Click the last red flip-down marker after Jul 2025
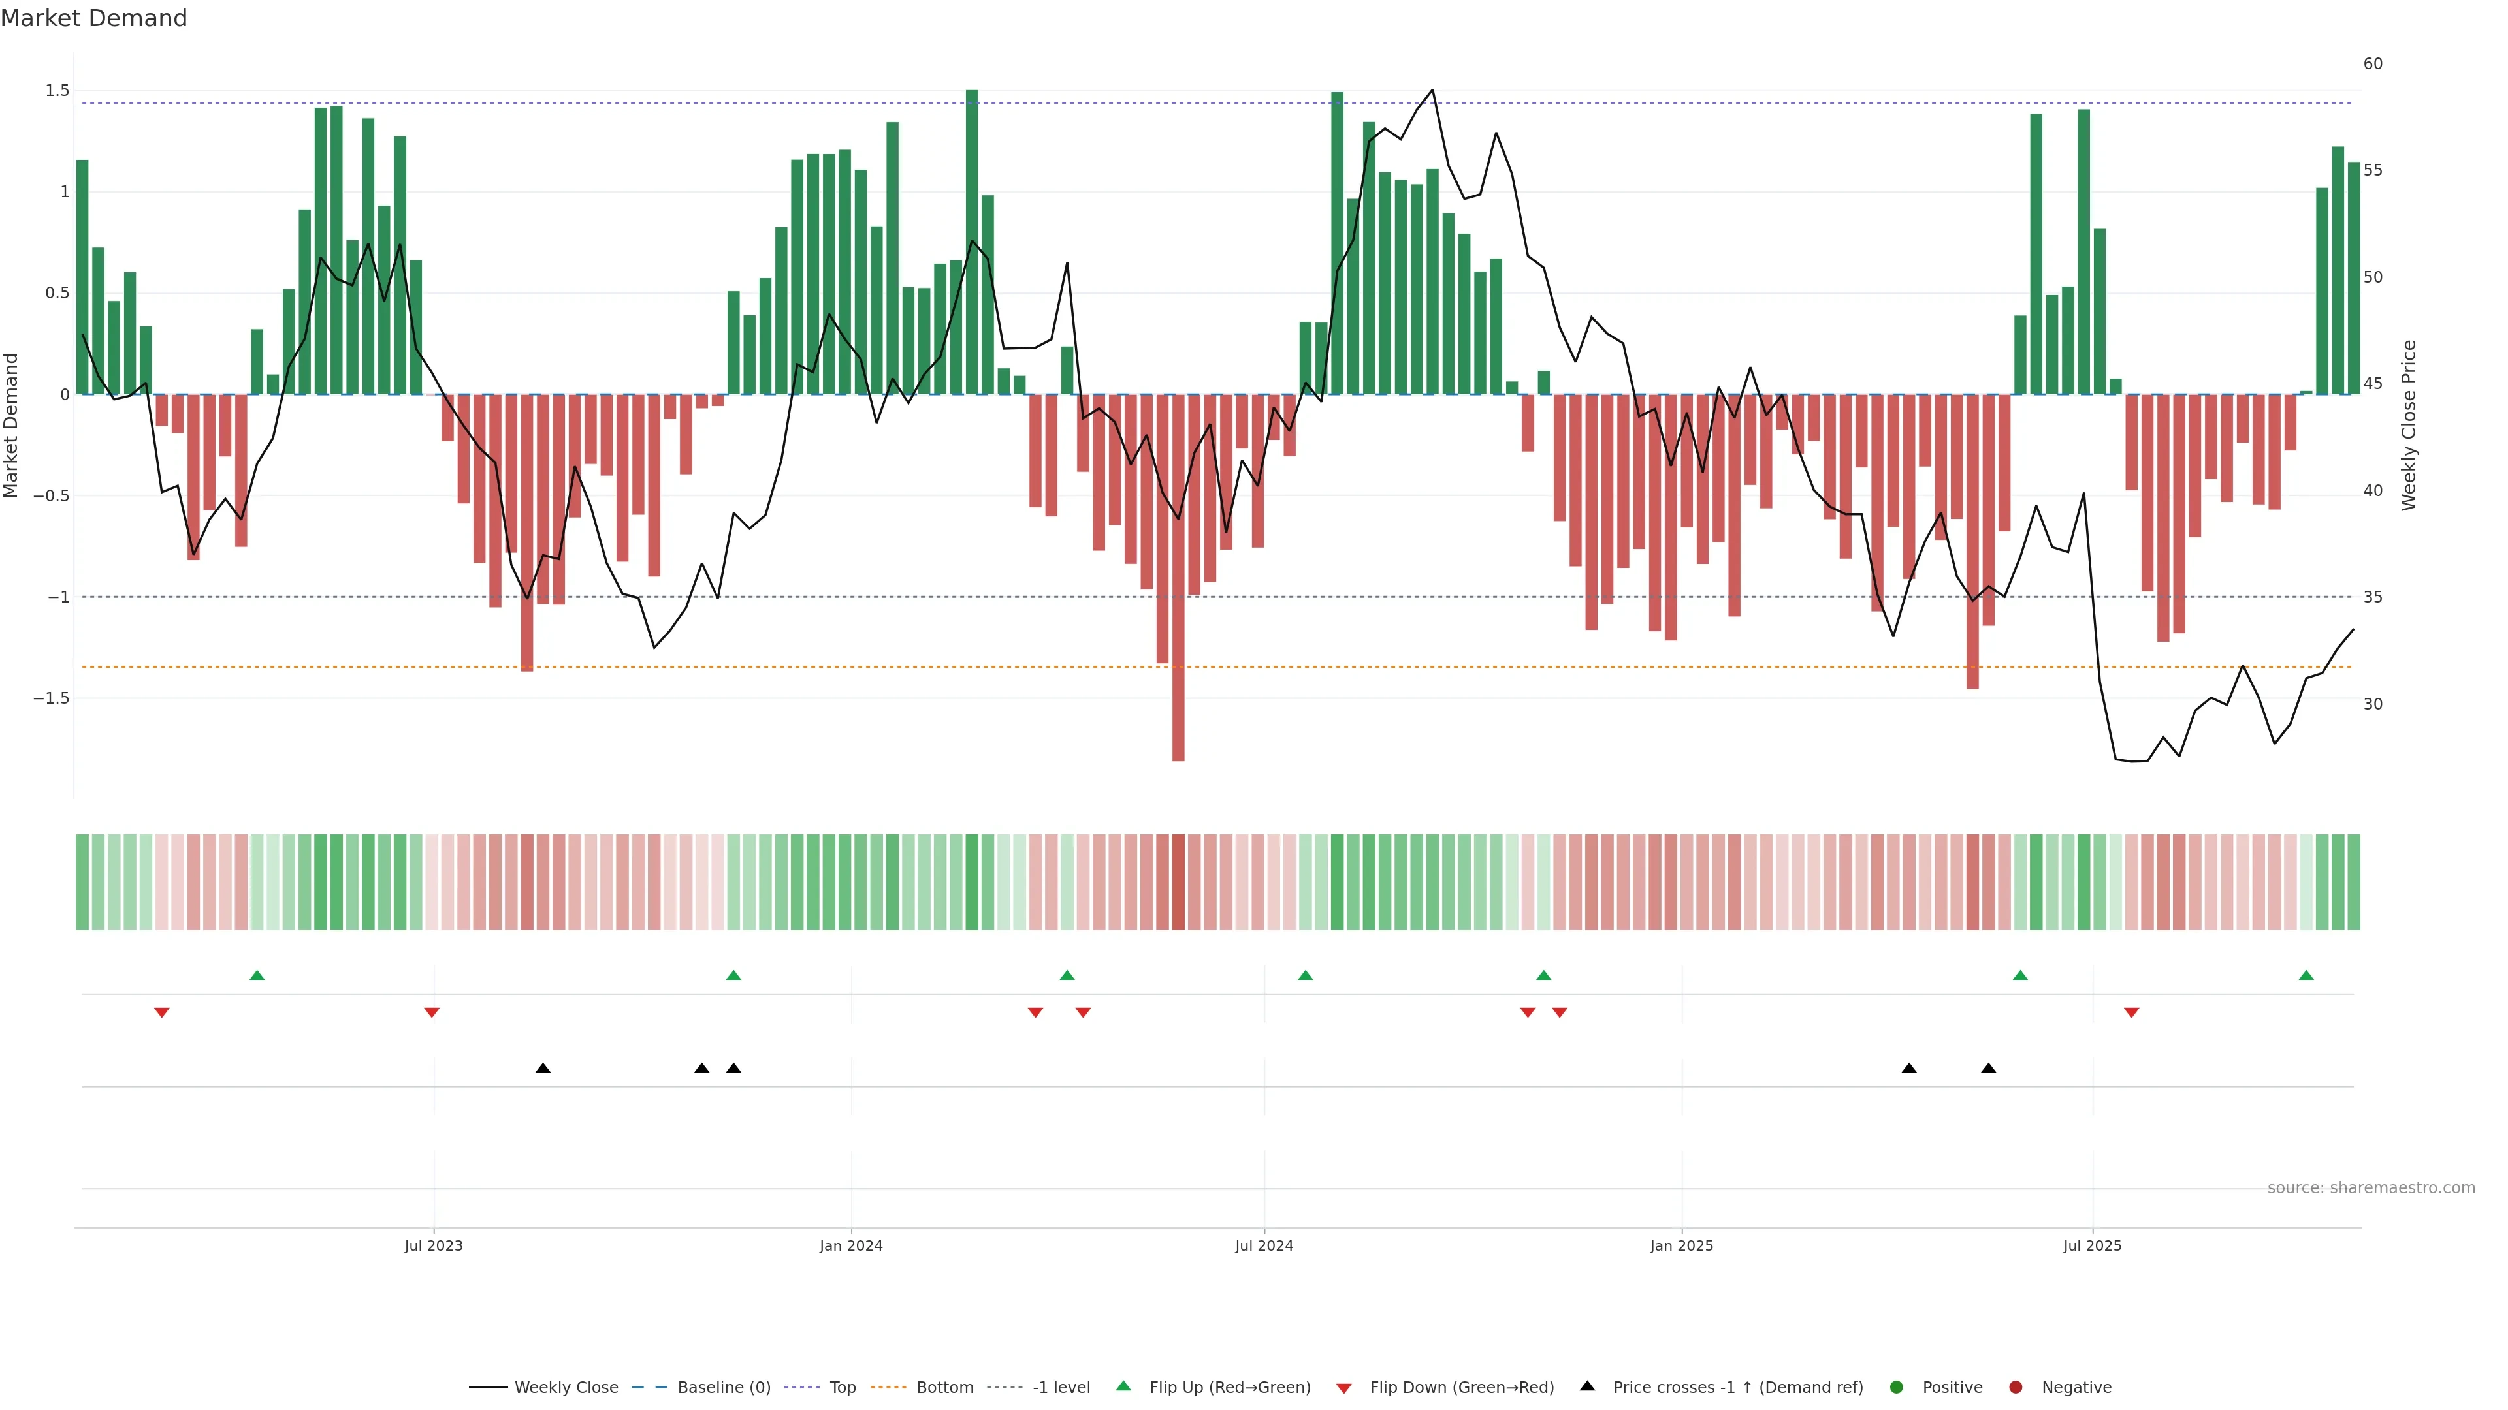The image size is (2508, 1410). [x=2131, y=1013]
